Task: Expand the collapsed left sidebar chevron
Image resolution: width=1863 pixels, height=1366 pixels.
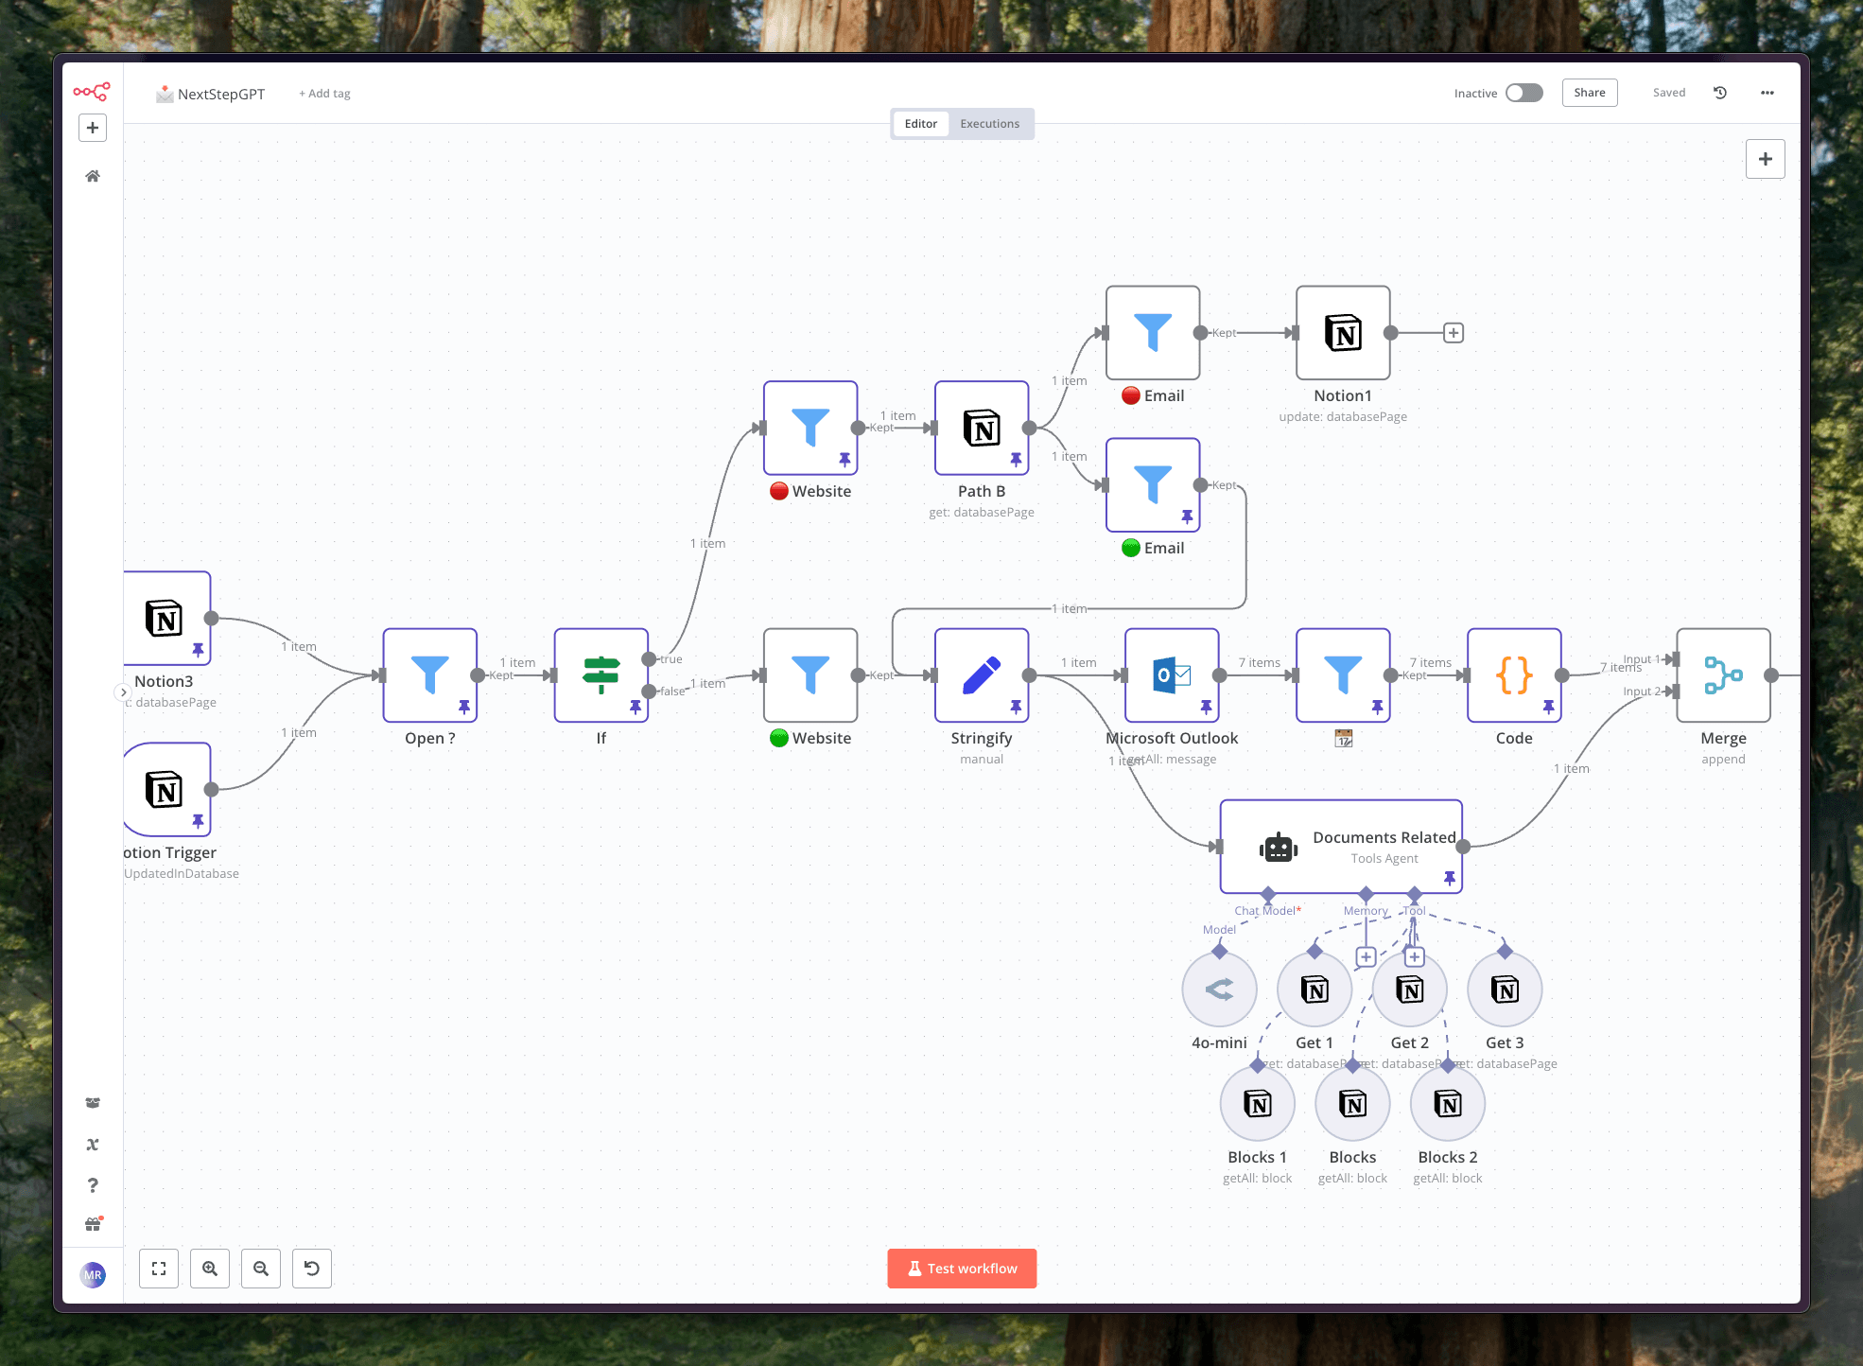Action: click(x=123, y=692)
